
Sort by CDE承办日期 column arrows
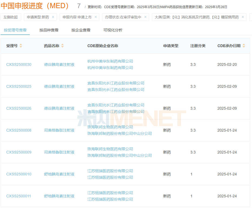click(243, 46)
